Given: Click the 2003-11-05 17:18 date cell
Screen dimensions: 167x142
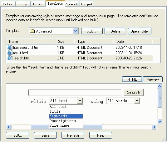Looking at the screenshot, I should (x=129, y=48).
